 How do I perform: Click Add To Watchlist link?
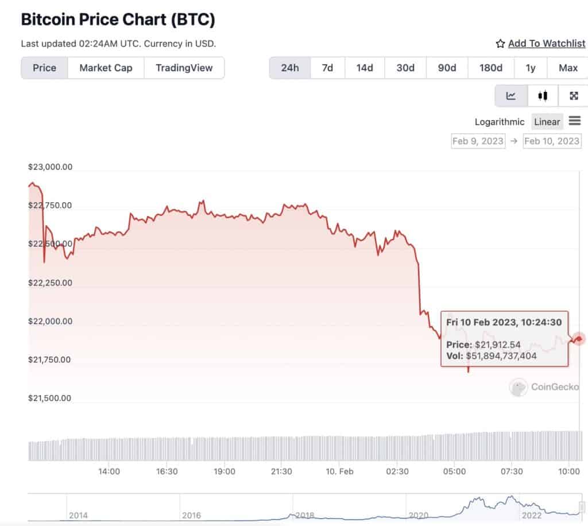(547, 44)
